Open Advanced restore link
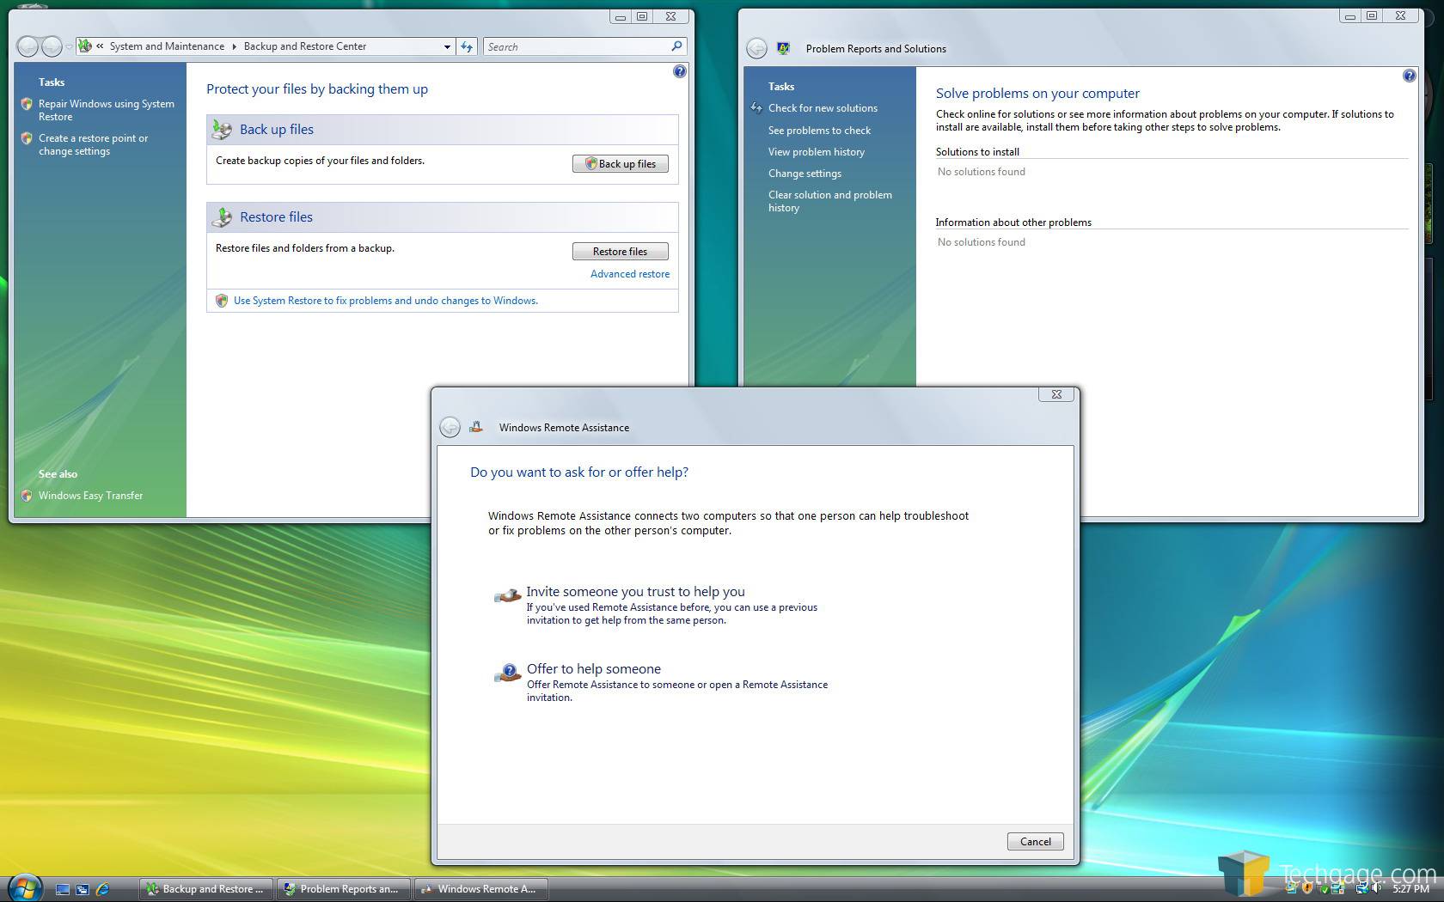This screenshot has height=902, width=1444. coord(630,274)
